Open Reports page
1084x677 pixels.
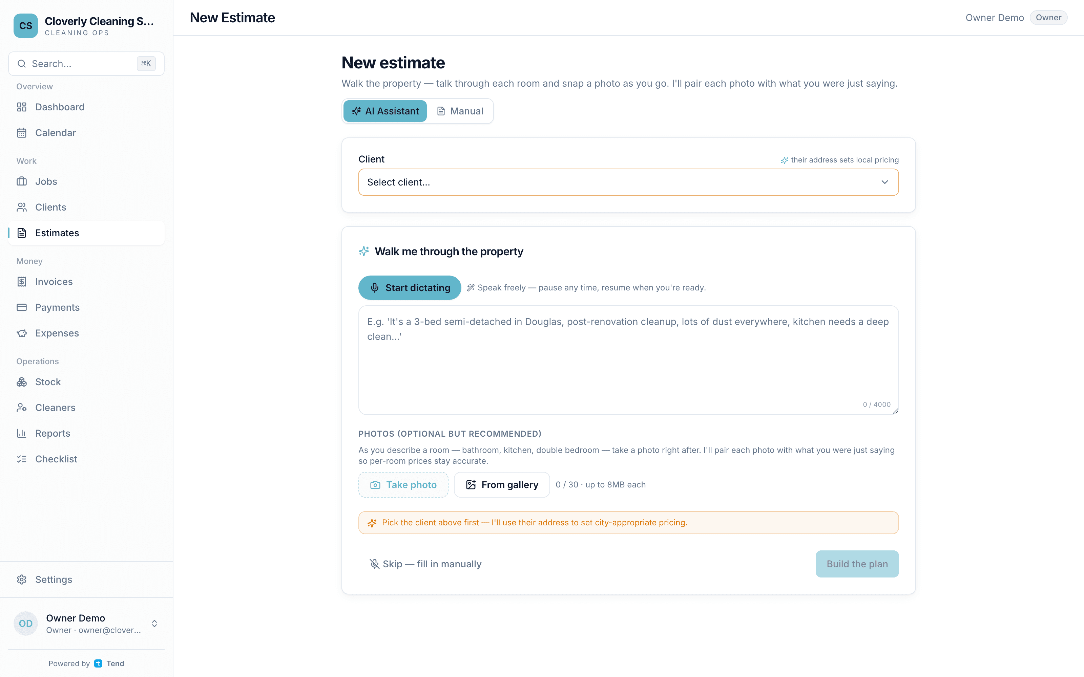click(86, 433)
